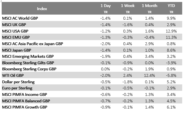Click the Euro per Sterling row label

[x=17, y=88]
